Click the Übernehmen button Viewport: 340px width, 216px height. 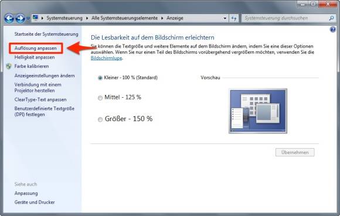click(x=295, y=152)
